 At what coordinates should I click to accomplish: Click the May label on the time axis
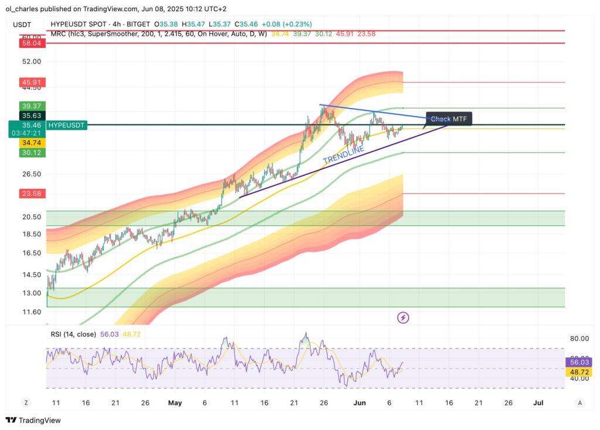tap(175, 403)
